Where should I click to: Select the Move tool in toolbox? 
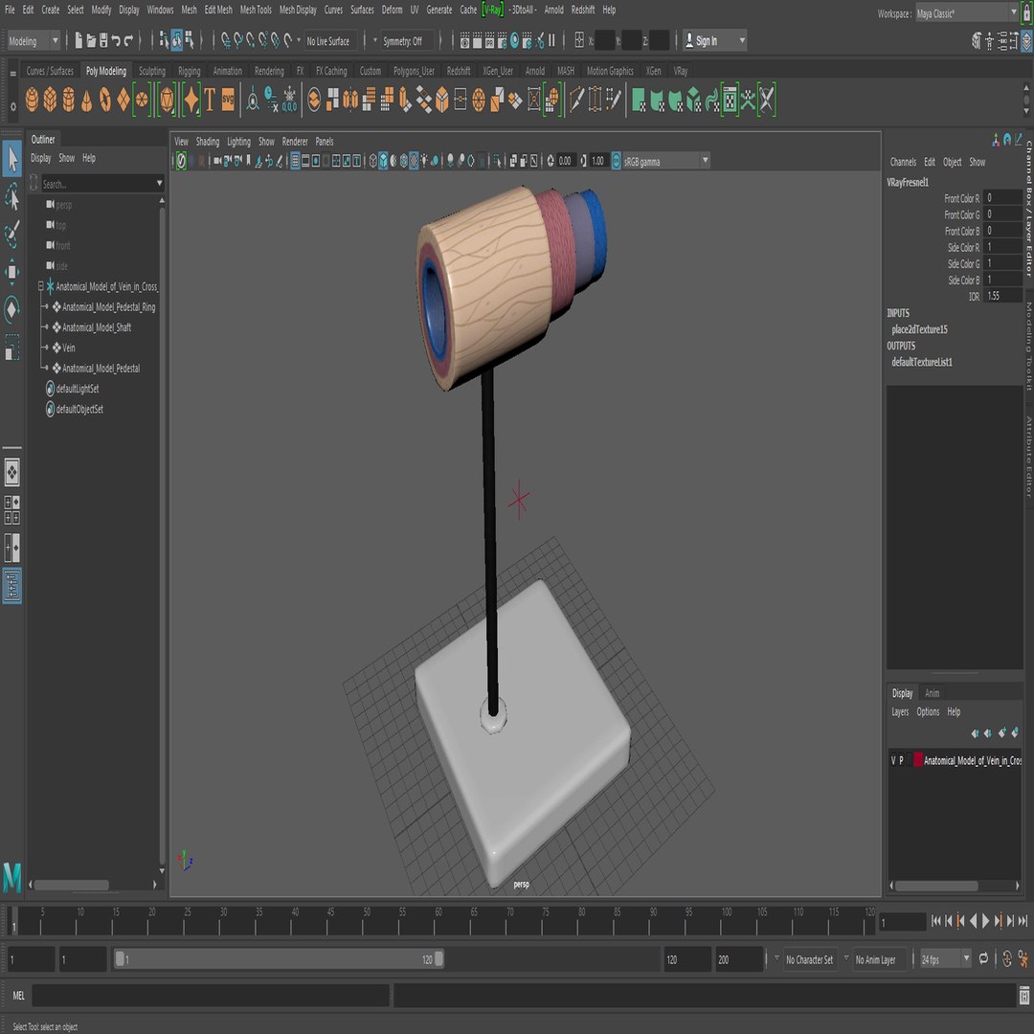click(x=11, y=272)
